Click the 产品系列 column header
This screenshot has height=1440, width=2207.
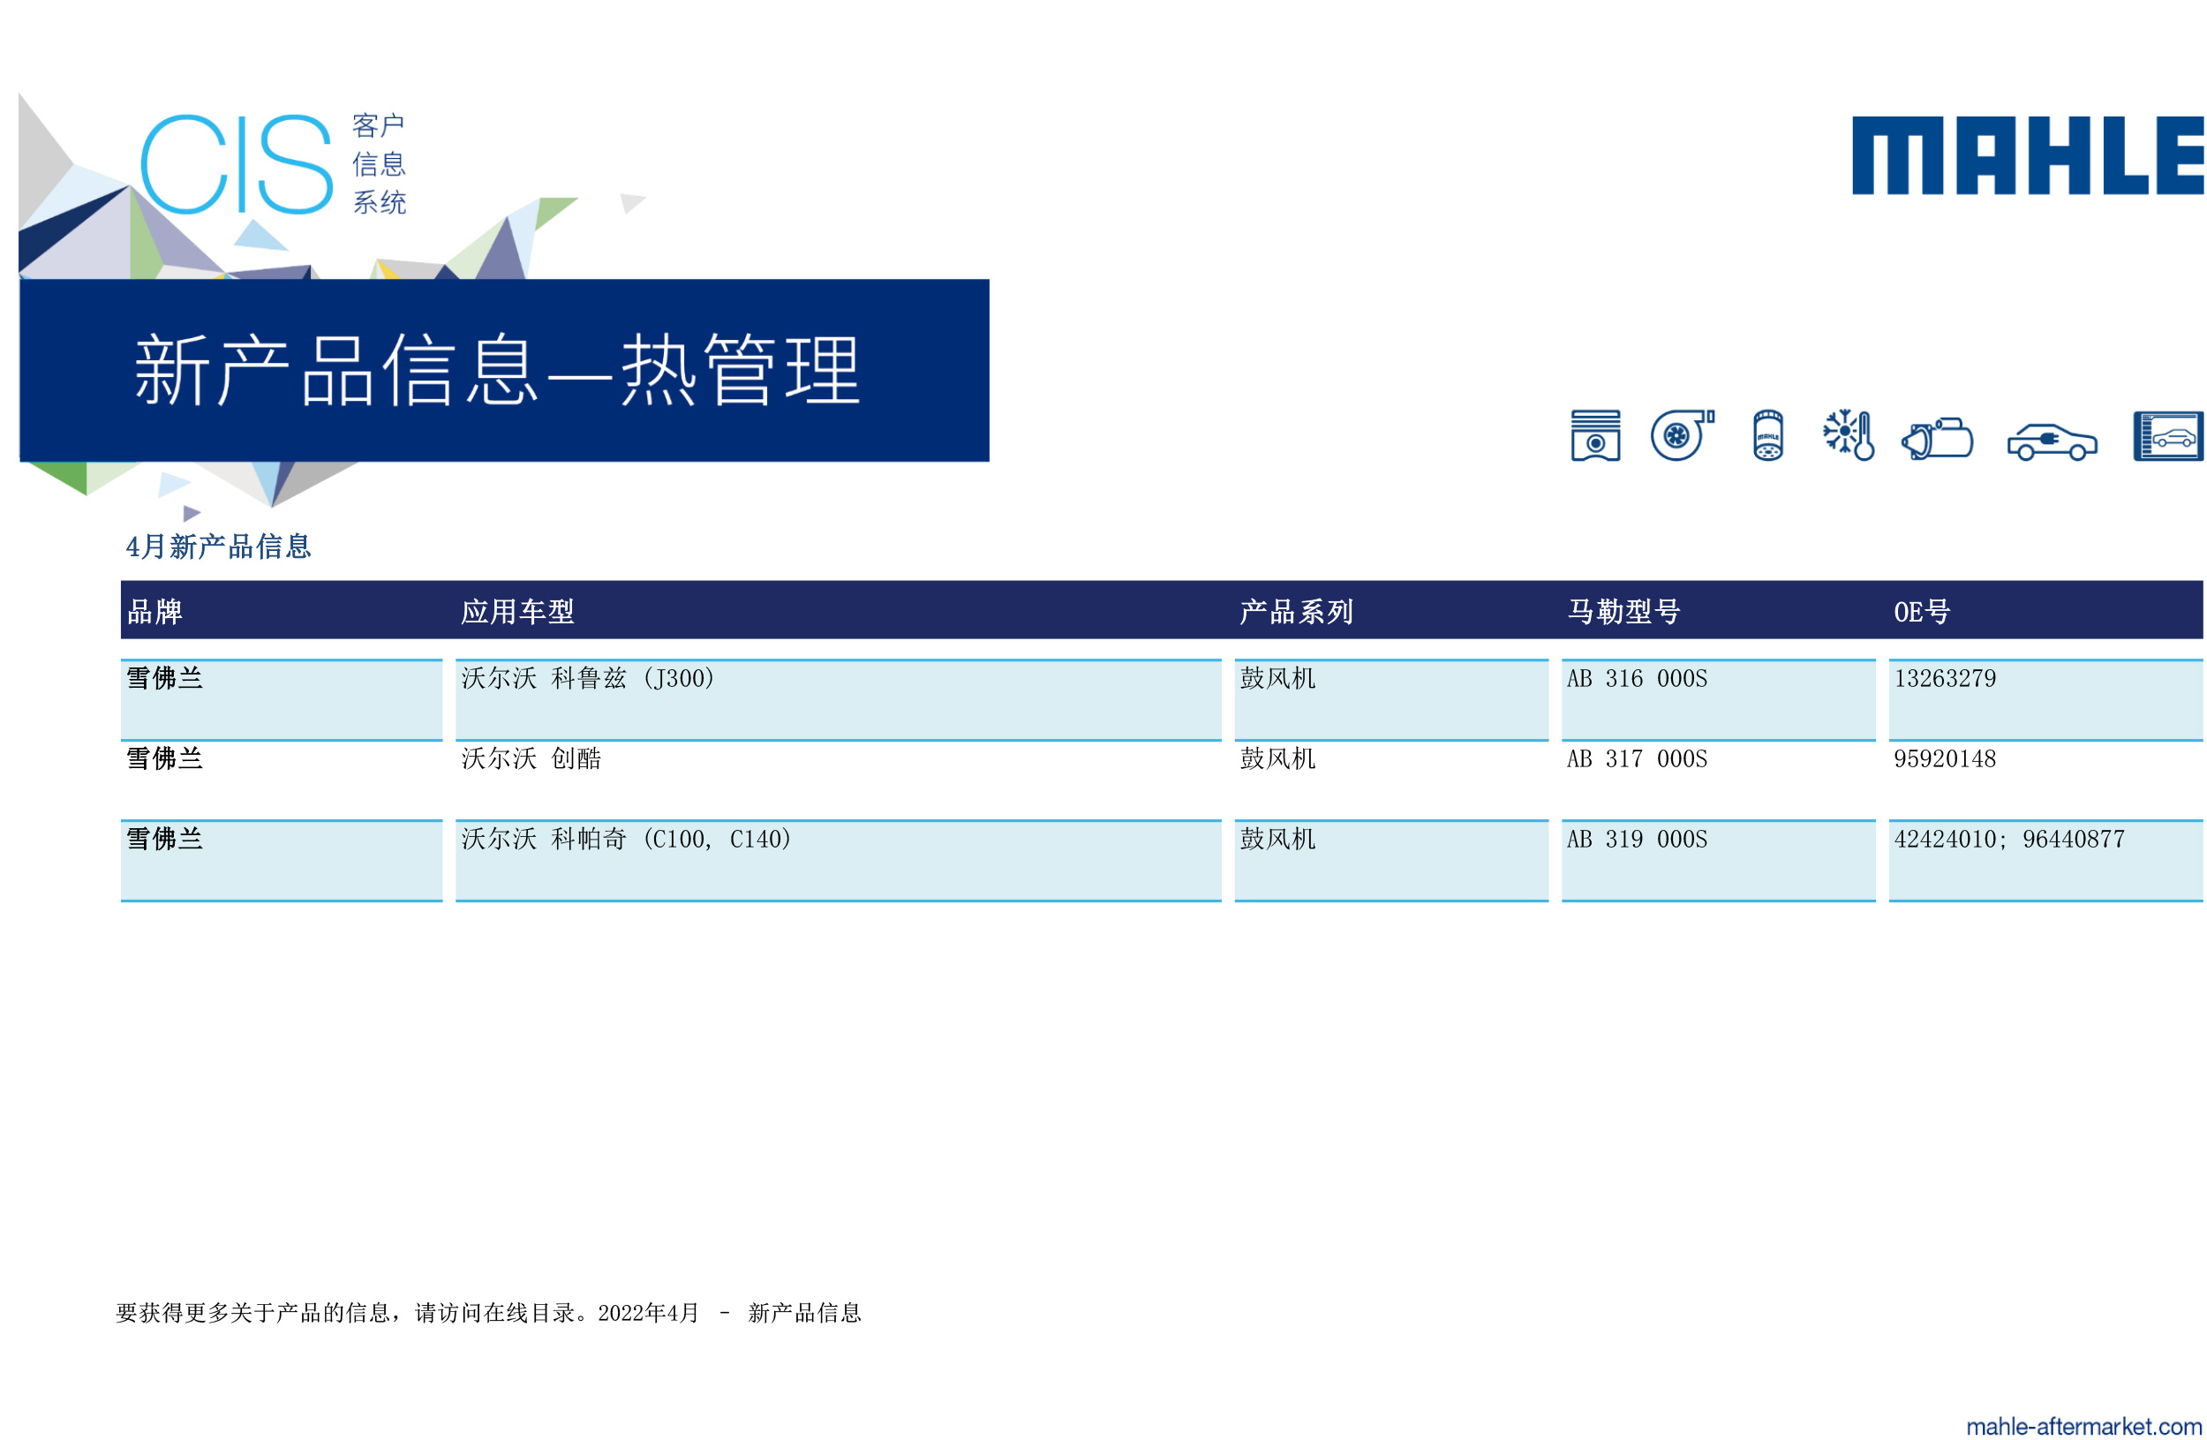pyautogui.click(x=1296, y=611)
